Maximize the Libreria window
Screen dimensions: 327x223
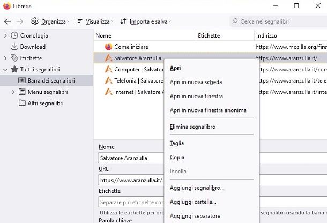296,6
